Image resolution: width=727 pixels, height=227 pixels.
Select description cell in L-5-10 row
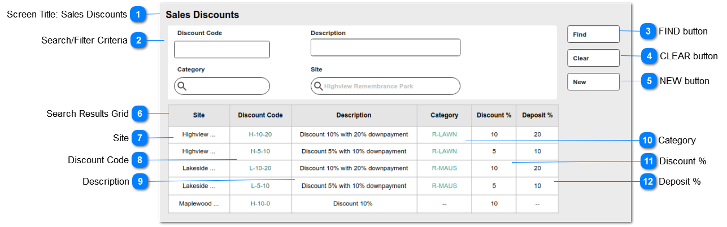click(354, 186)
